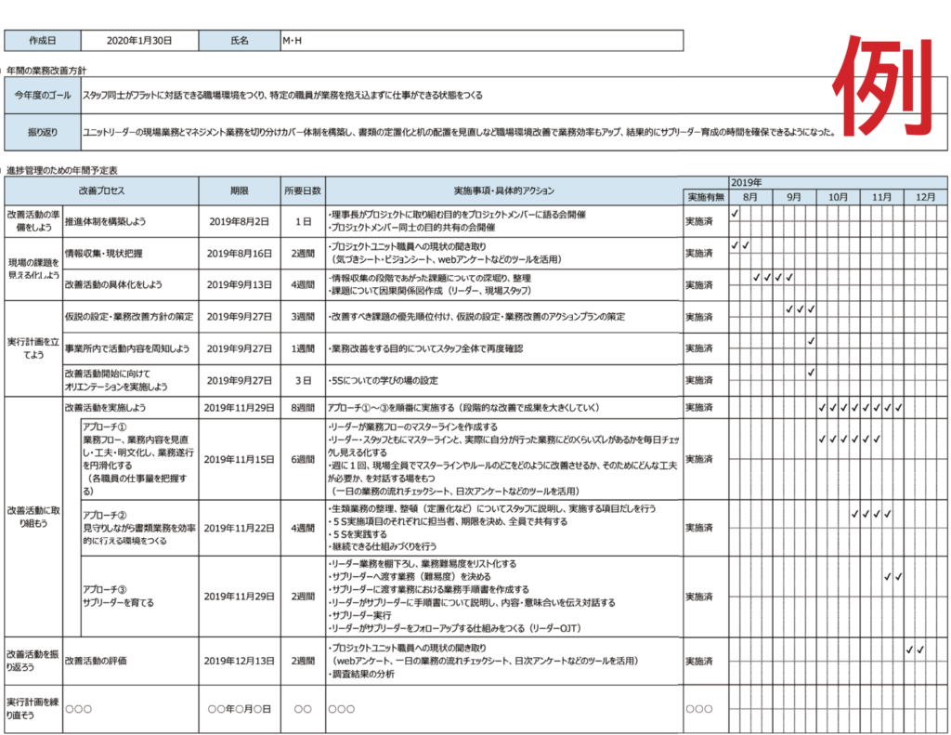Click the deadline 2019年11月22日
The image size is (951, 735).
(240, 528)
